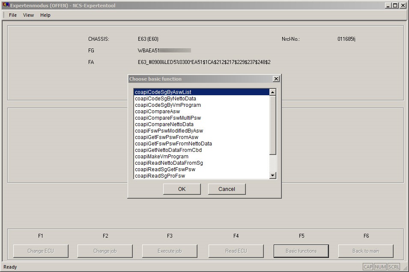Click the Basic functions button
Screen dimensions: 409x272
[301, 251]
